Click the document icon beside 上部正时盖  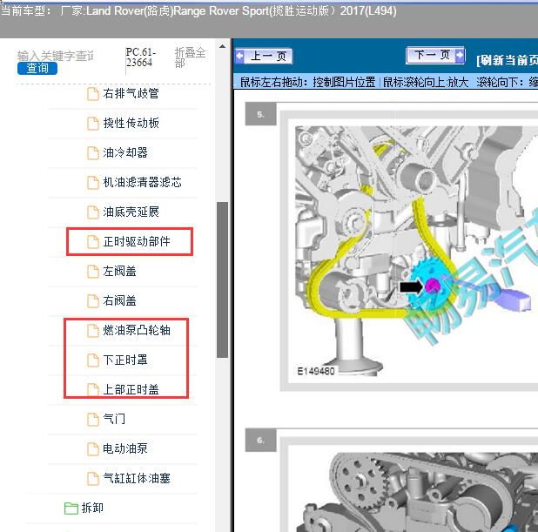point(93,390)
